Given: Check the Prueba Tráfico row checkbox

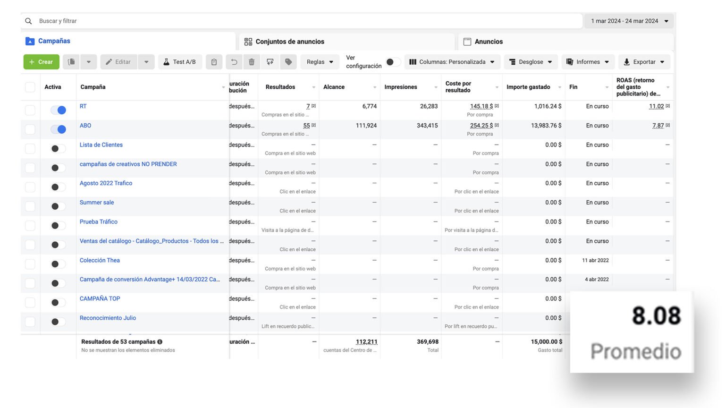Looking at the screenshot, I should pyautogui.click(x=30, y=225).
